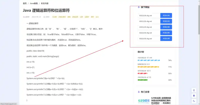Screen dimensions: 200x105
Task: Click the line public class data10{
Action: tap(35, 51)
